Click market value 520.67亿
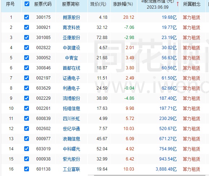Viewport: 209px width, 176px height. click(168, 129)
